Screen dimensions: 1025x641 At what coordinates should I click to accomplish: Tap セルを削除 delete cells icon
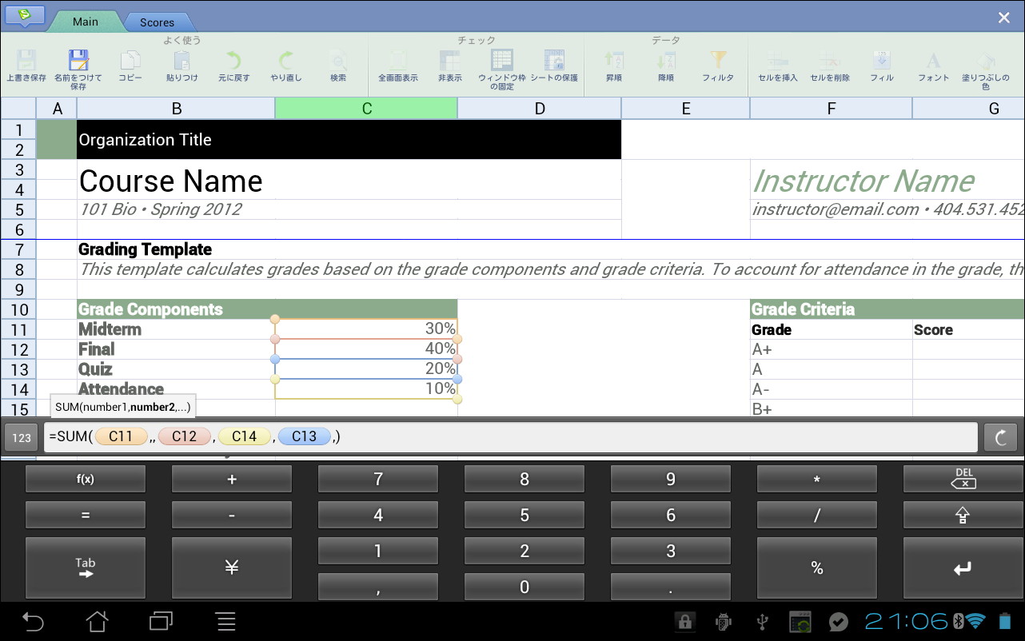point(830,61)
